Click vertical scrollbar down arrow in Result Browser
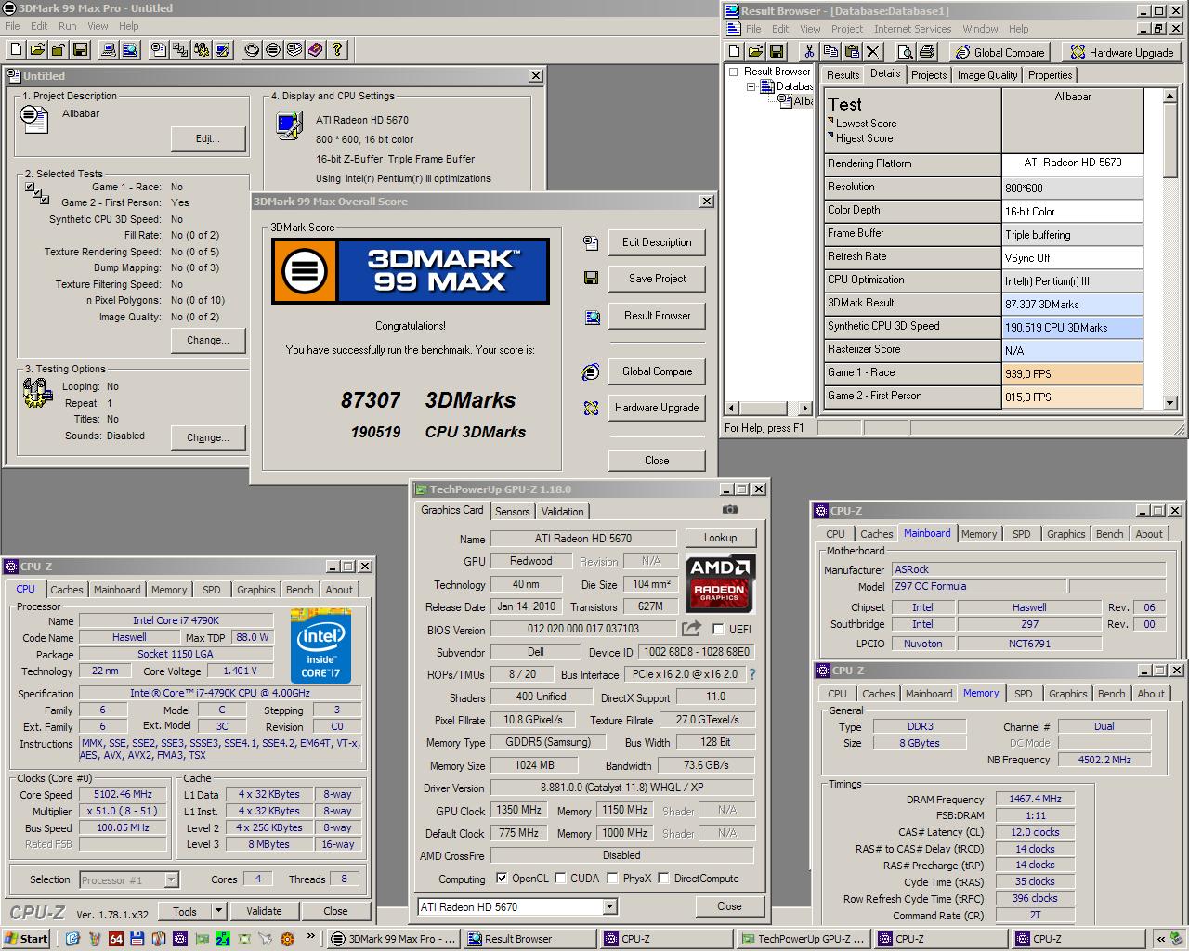The image size is (1189, 951). (x=1171, y=403)
